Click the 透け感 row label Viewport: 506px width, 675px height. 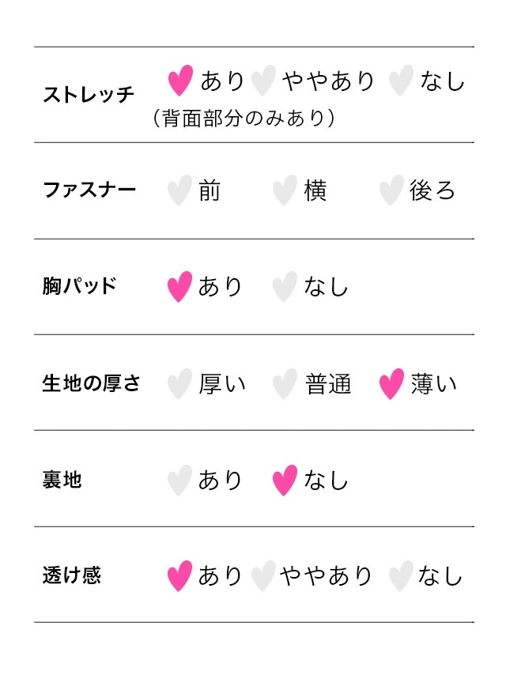pos(72,575)
